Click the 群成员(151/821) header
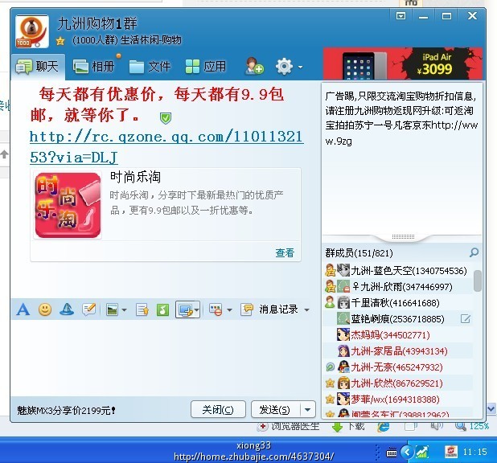The height and width of the screenshot is (463, 497). pyautogui.click(x=359, y=253)
